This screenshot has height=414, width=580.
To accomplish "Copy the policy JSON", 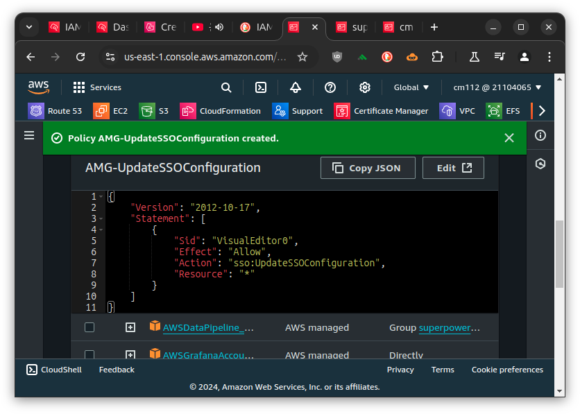I will (x=368, y=169).
